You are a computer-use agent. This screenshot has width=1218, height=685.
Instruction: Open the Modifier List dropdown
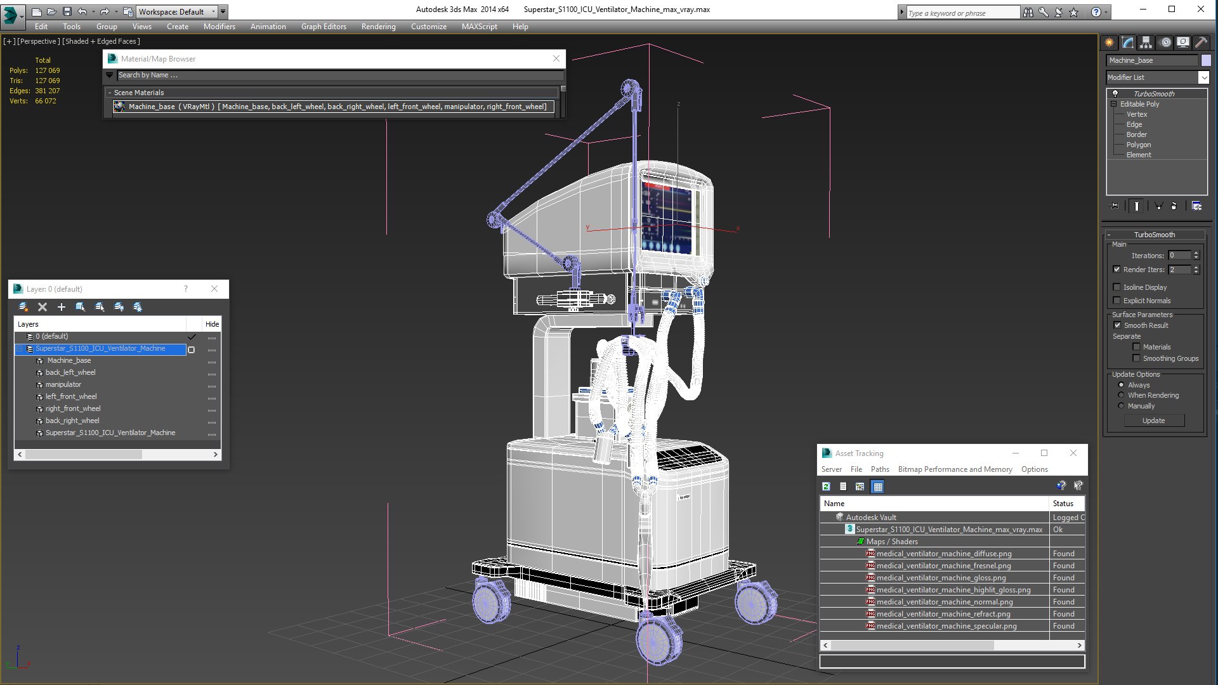(1203, 77)
